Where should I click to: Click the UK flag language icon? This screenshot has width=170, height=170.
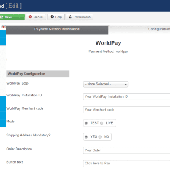click(4, 27)
